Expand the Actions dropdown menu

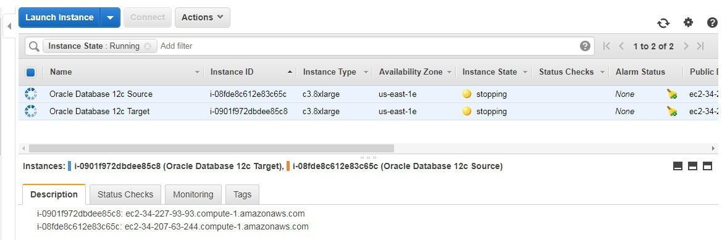(203, 17)
